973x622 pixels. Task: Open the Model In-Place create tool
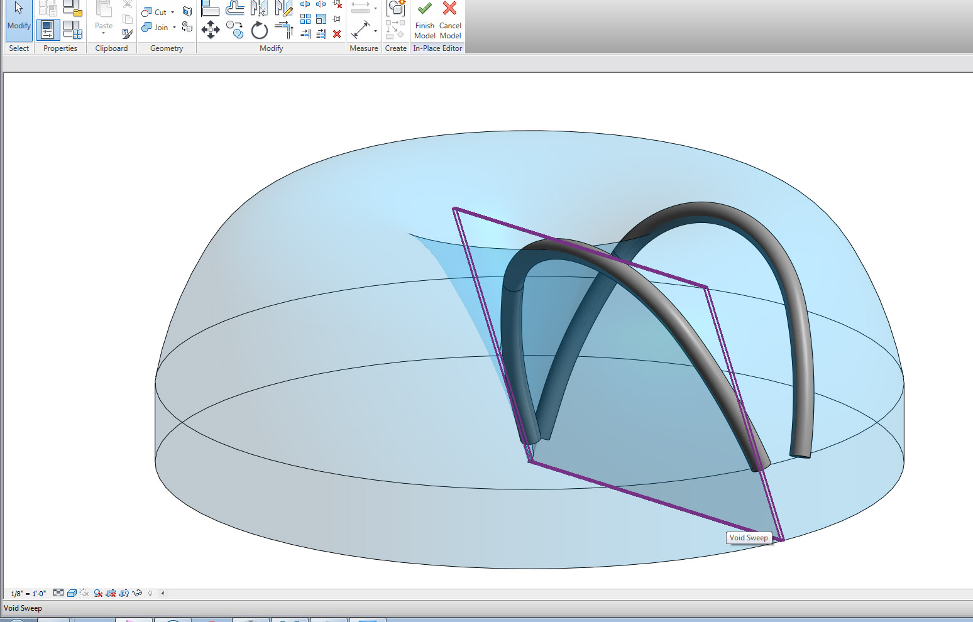(x=396, y=9)
